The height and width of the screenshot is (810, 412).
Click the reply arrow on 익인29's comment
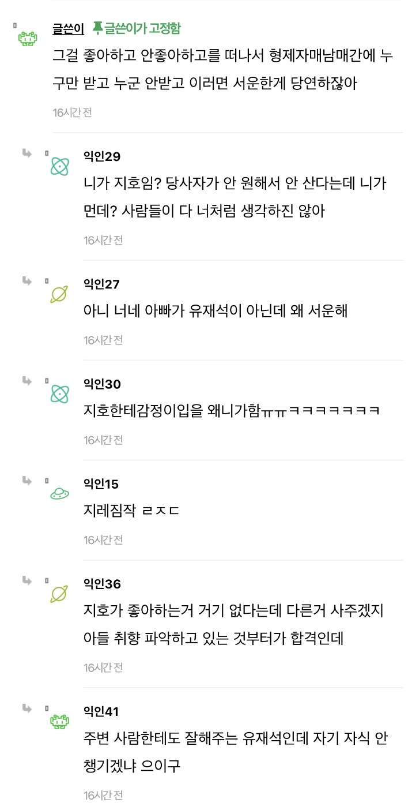(27, 153)
